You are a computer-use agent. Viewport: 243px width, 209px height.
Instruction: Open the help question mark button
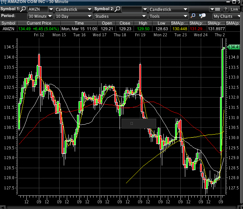(x=226, y=9)
